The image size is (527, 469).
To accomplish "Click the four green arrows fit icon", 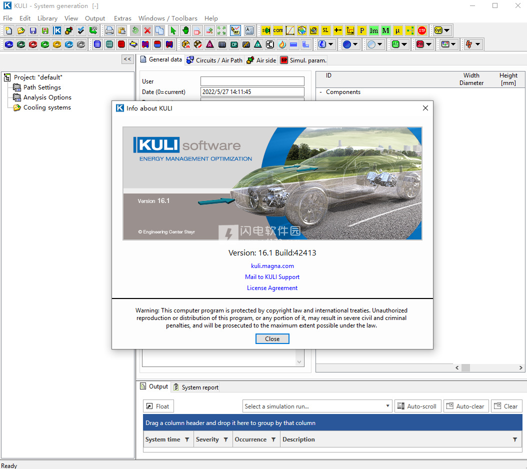I will (221, 30).
